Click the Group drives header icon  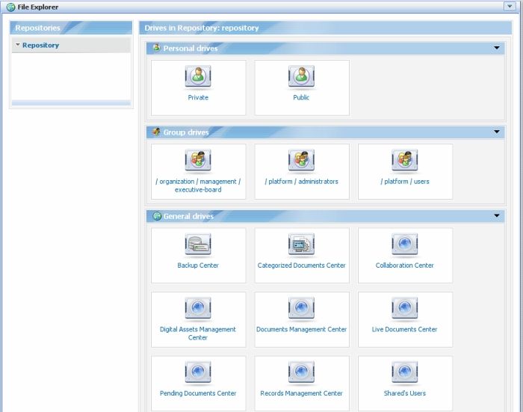[x=156, y=132]
